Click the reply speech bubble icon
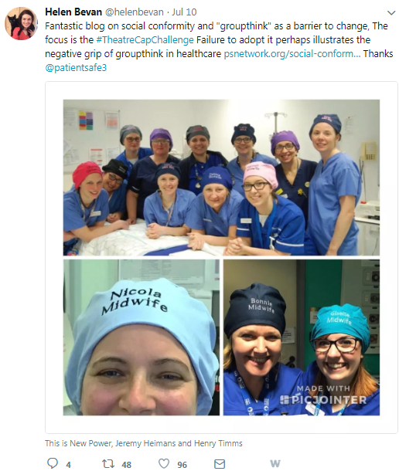This screenshot has height=471, width=399. (53, 463)
